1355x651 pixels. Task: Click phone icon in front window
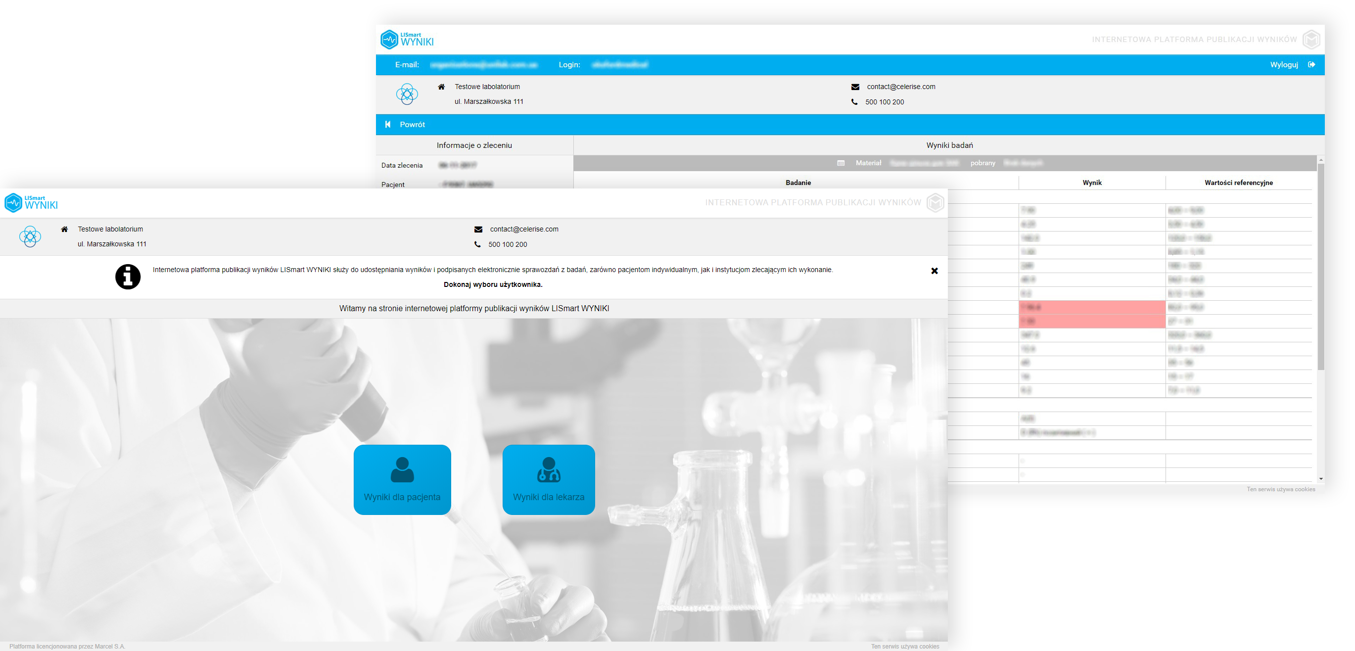click(x=477, y=244)
